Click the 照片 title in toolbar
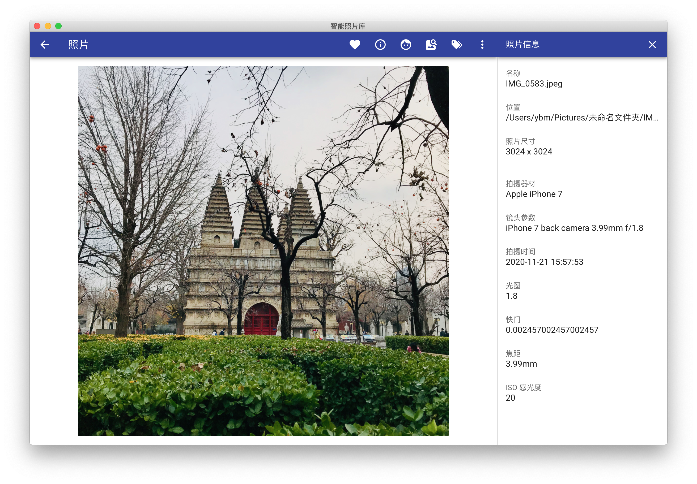The height and width of the screenshot is (484, 697). (x=78, y=45)
